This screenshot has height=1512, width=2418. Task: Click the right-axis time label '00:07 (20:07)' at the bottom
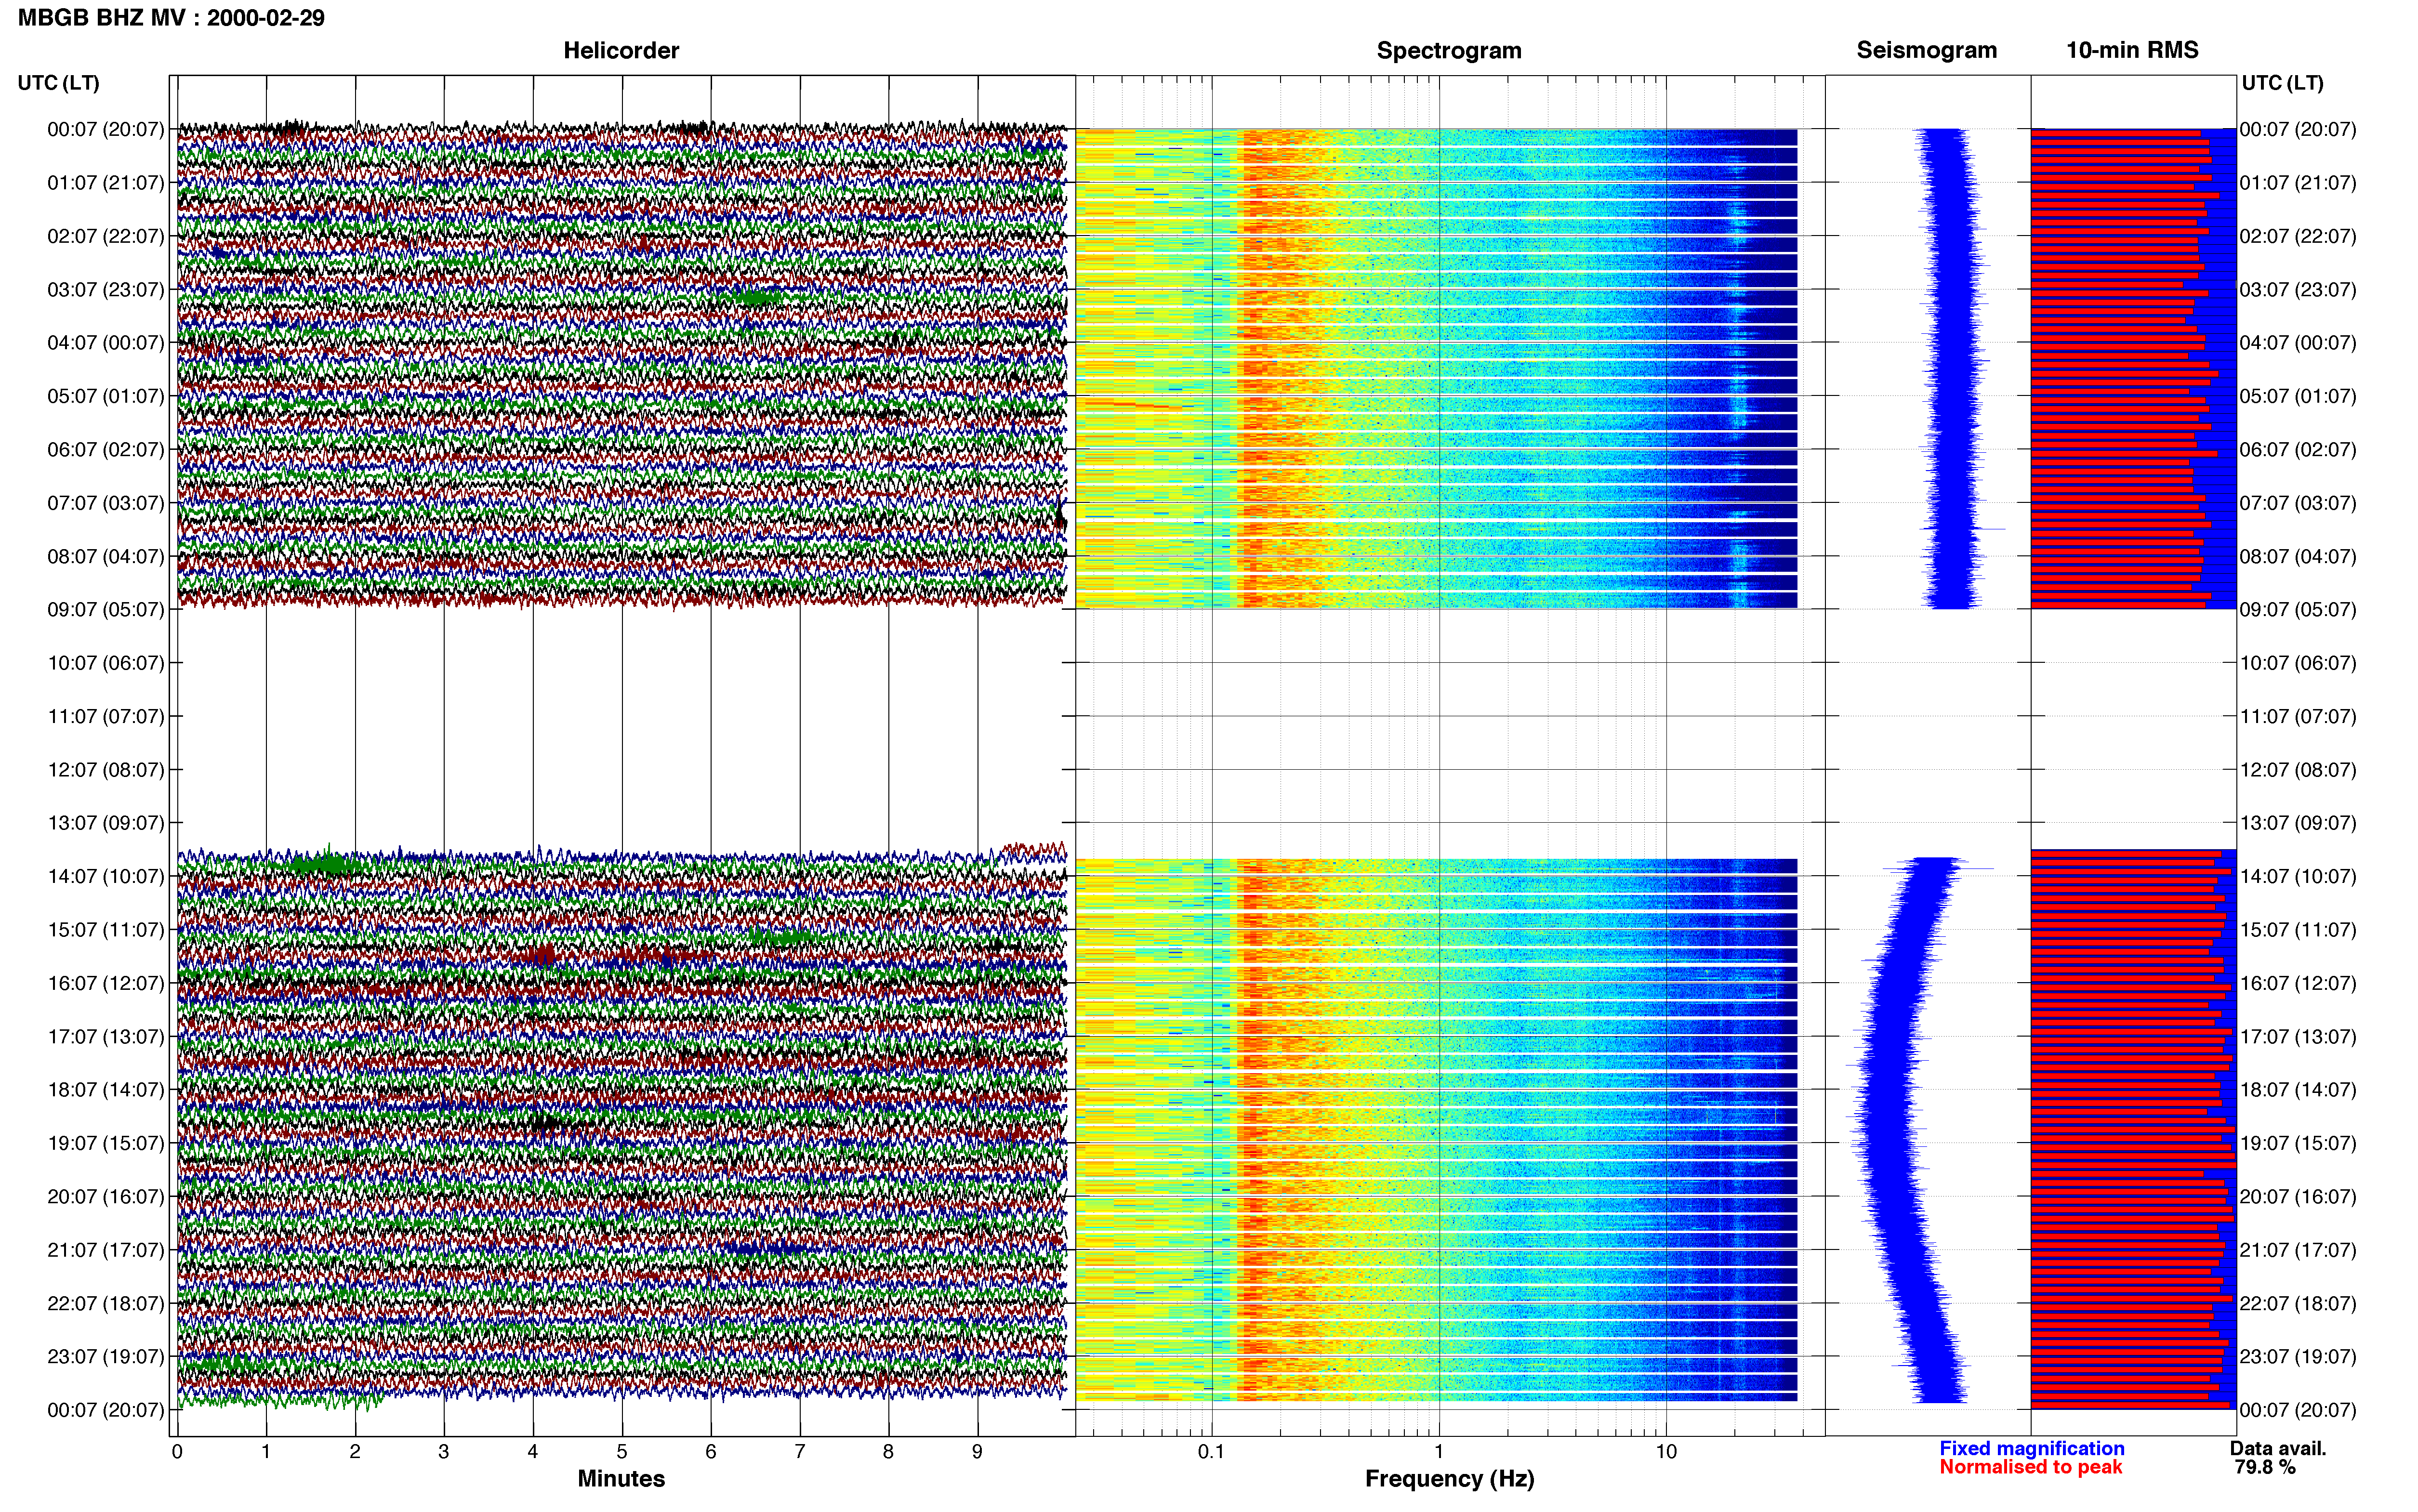click(x=2298, y=1410)
